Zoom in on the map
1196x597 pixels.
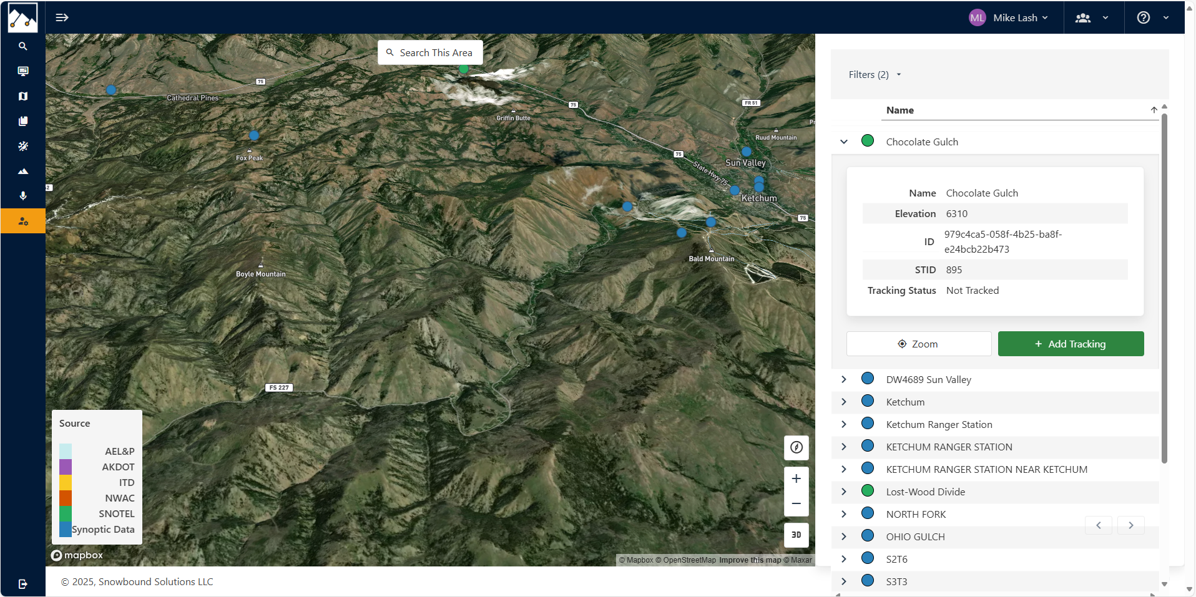797,479
